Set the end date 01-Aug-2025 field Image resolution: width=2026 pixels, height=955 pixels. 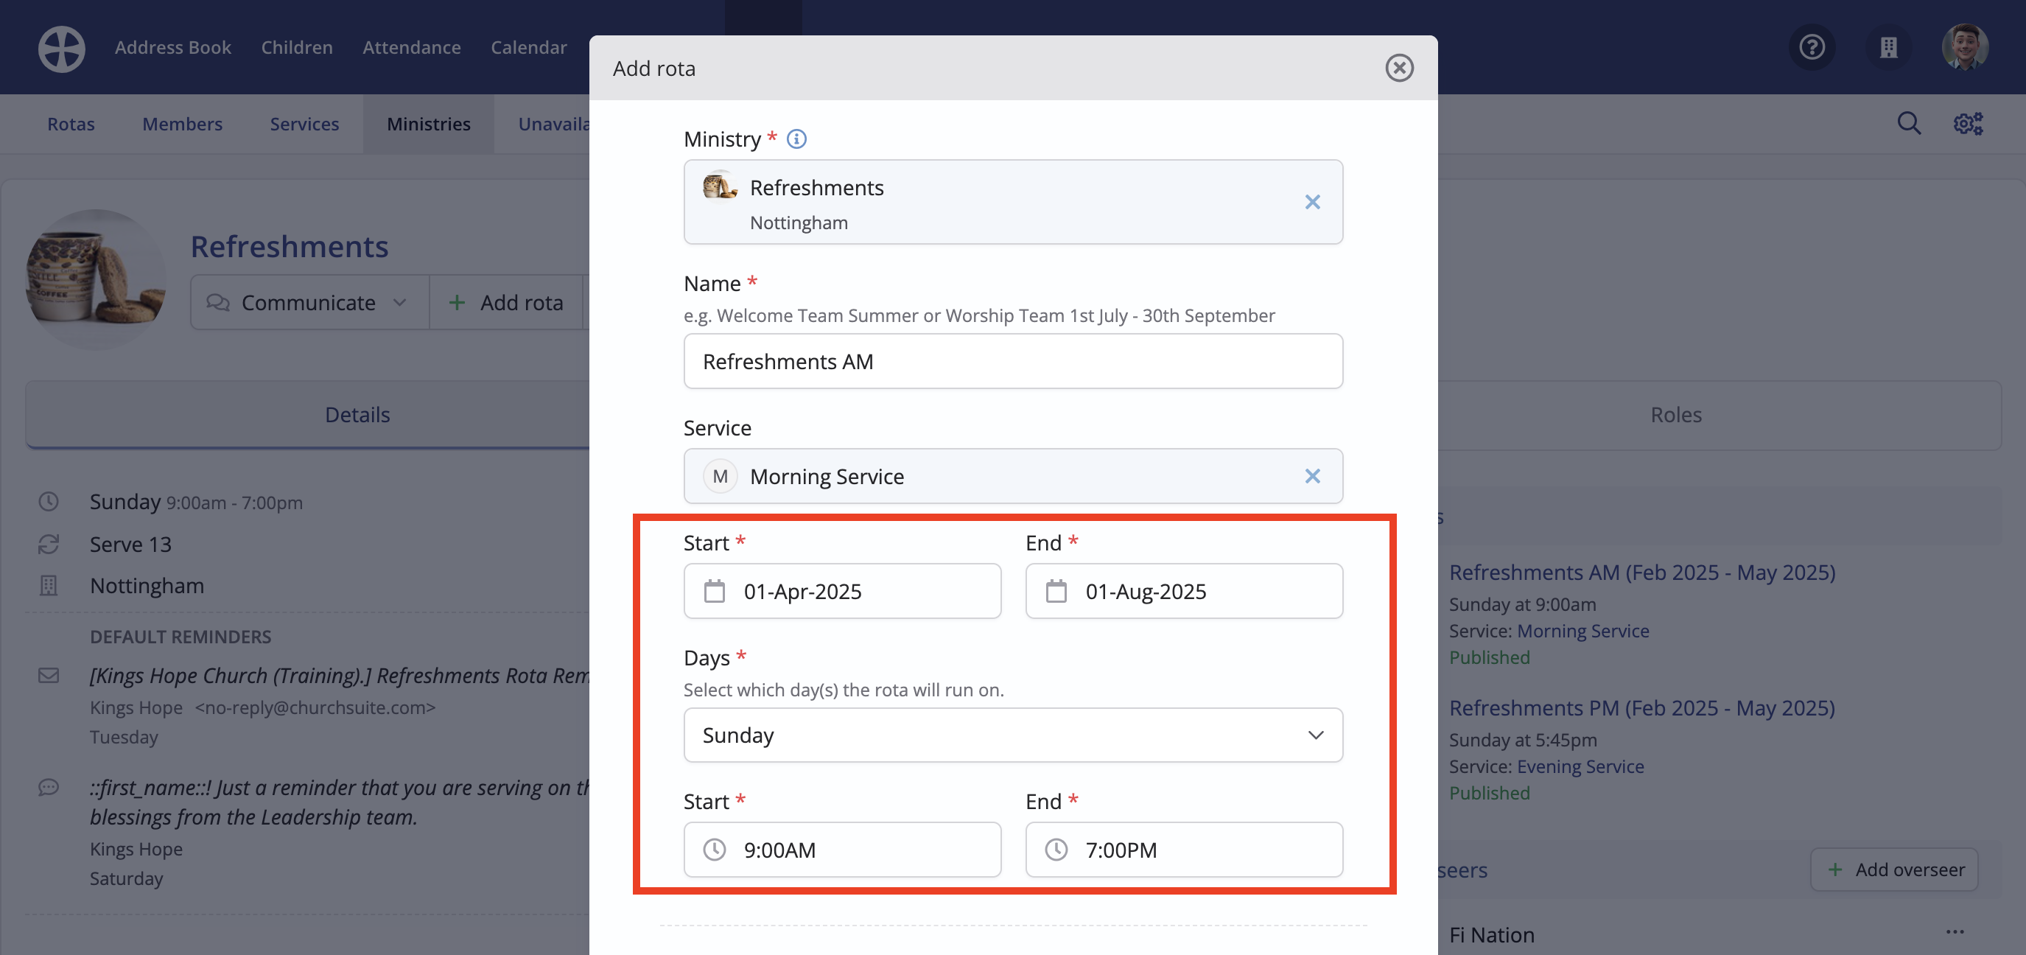click(1184, 591)
